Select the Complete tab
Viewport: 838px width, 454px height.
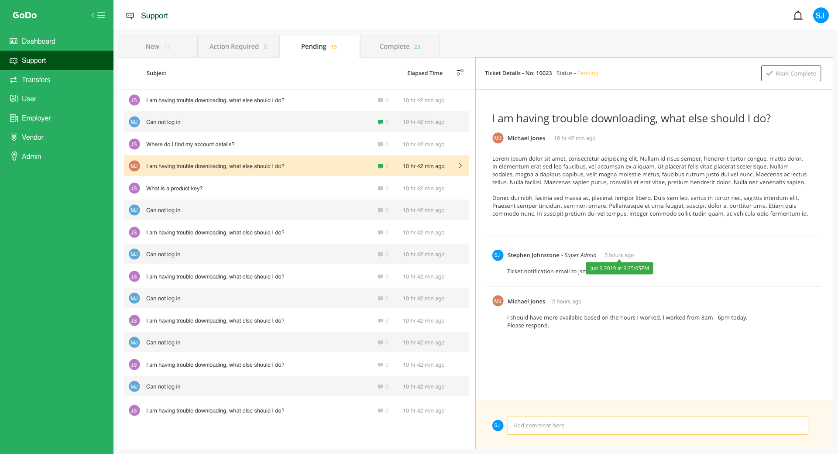[399, 47]
